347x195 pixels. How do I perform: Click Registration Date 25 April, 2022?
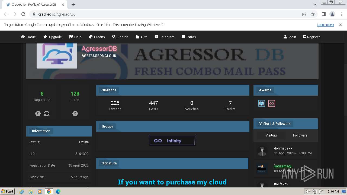(78, 165)
